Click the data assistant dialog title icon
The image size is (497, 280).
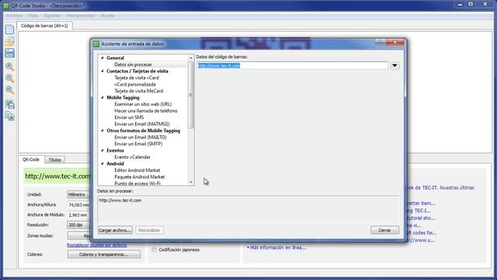tap(96, 44)
